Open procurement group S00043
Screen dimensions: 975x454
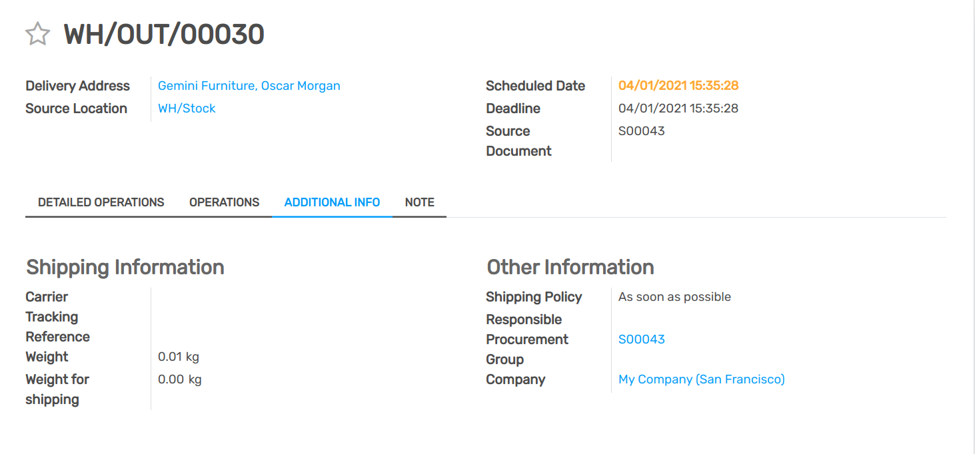point(641,339)
